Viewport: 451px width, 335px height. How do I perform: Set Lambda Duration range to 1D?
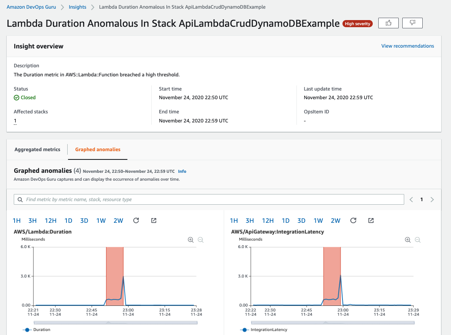pyautogui.click(x=68, y=221)
